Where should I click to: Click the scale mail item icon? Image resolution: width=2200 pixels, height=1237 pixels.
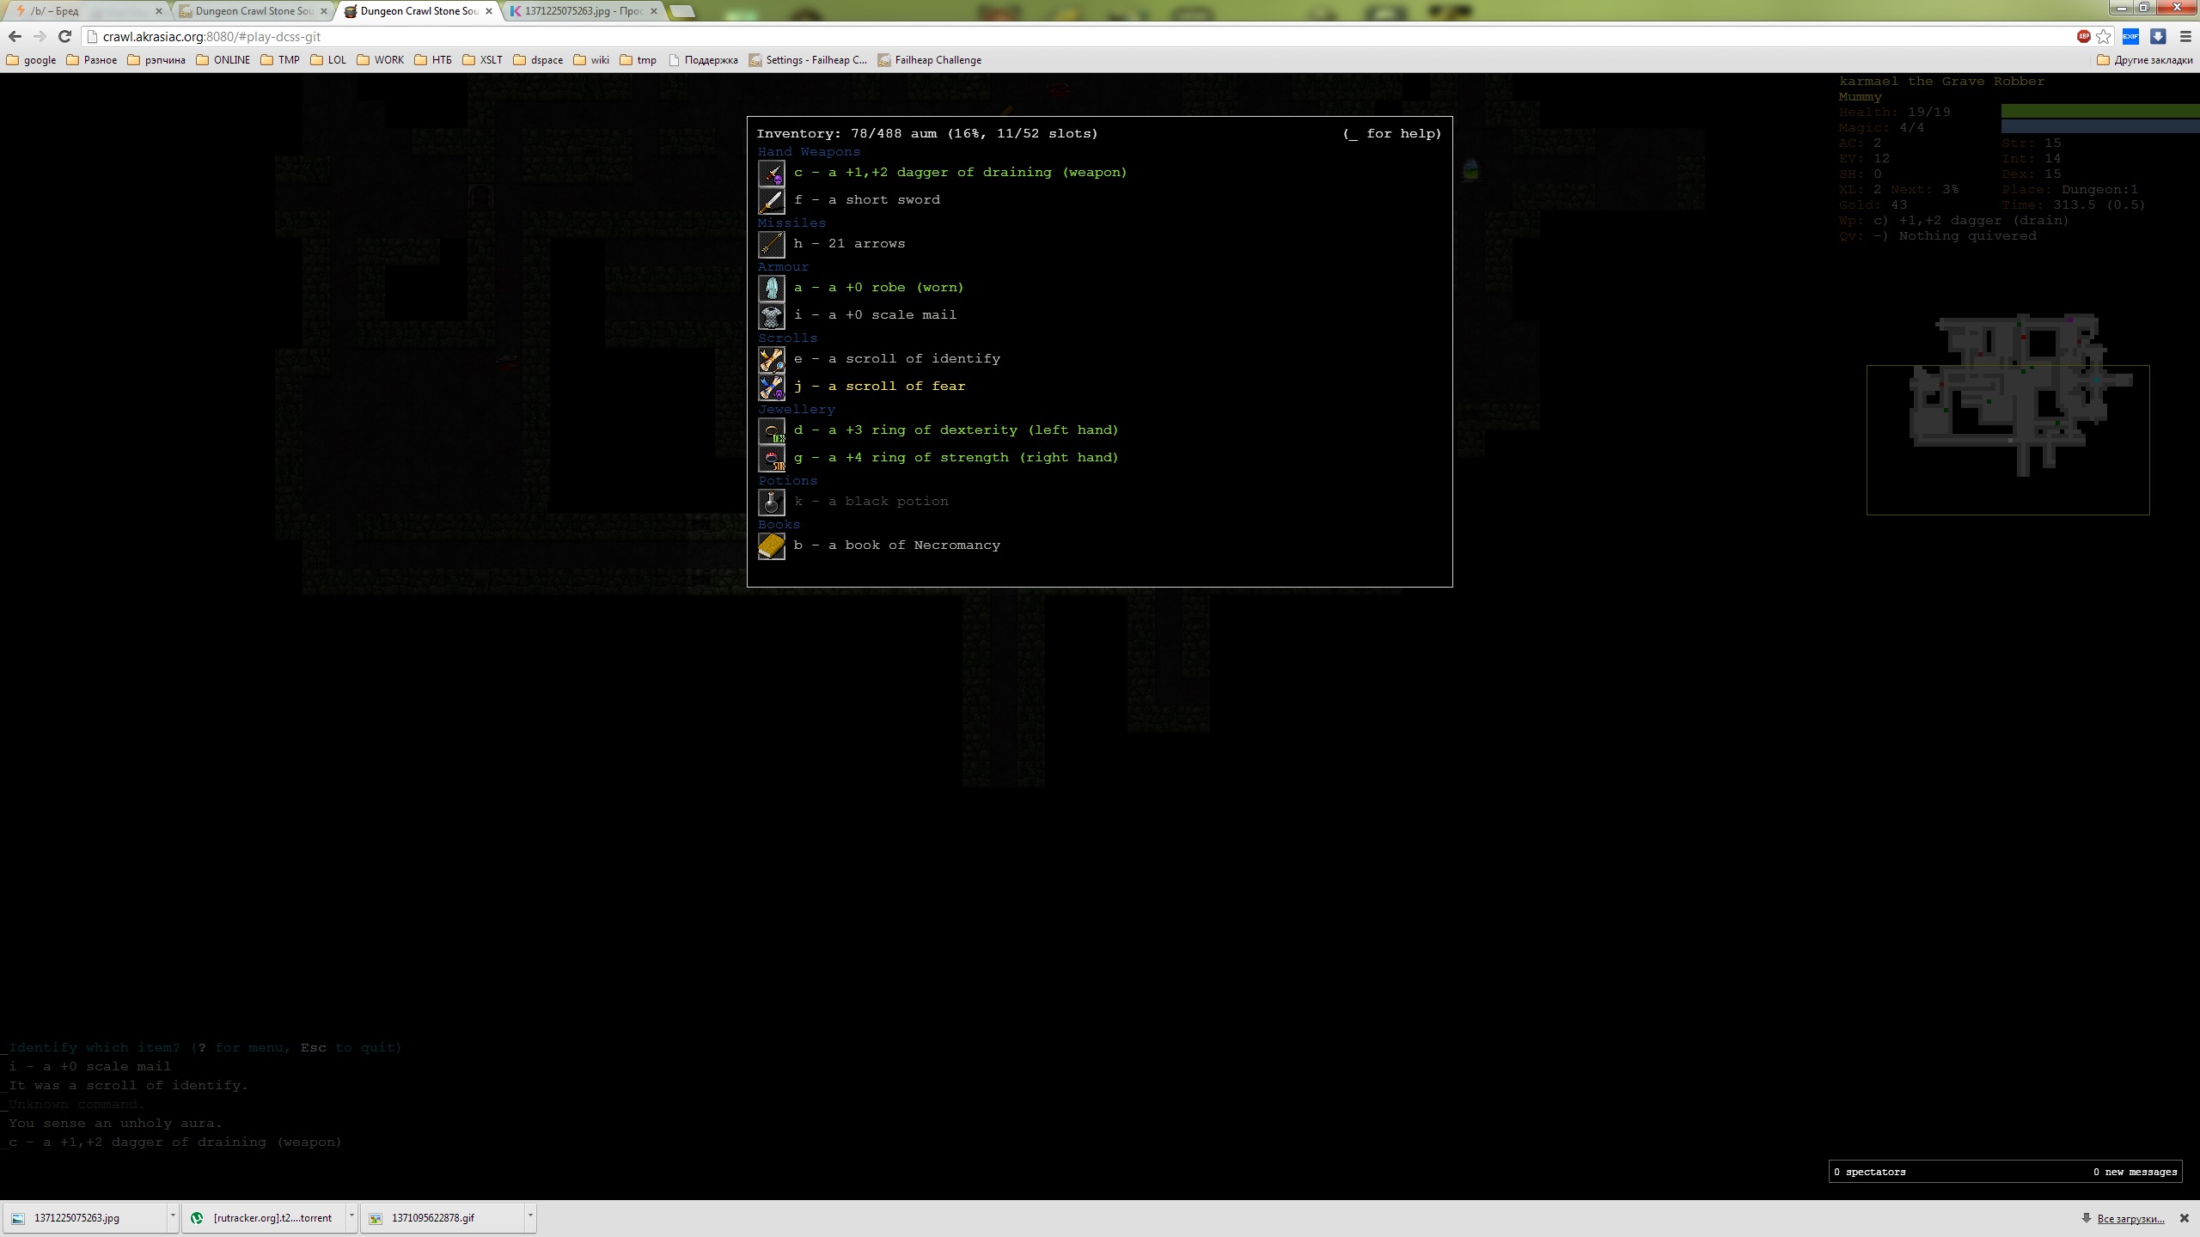click(x=771, y=316)
